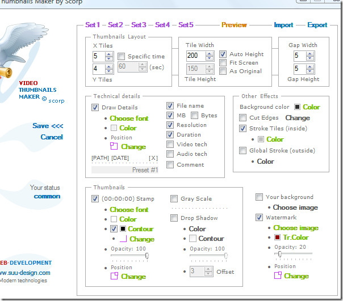
Task: Enable Bytes size display
Action: click(x=194, y=115)
